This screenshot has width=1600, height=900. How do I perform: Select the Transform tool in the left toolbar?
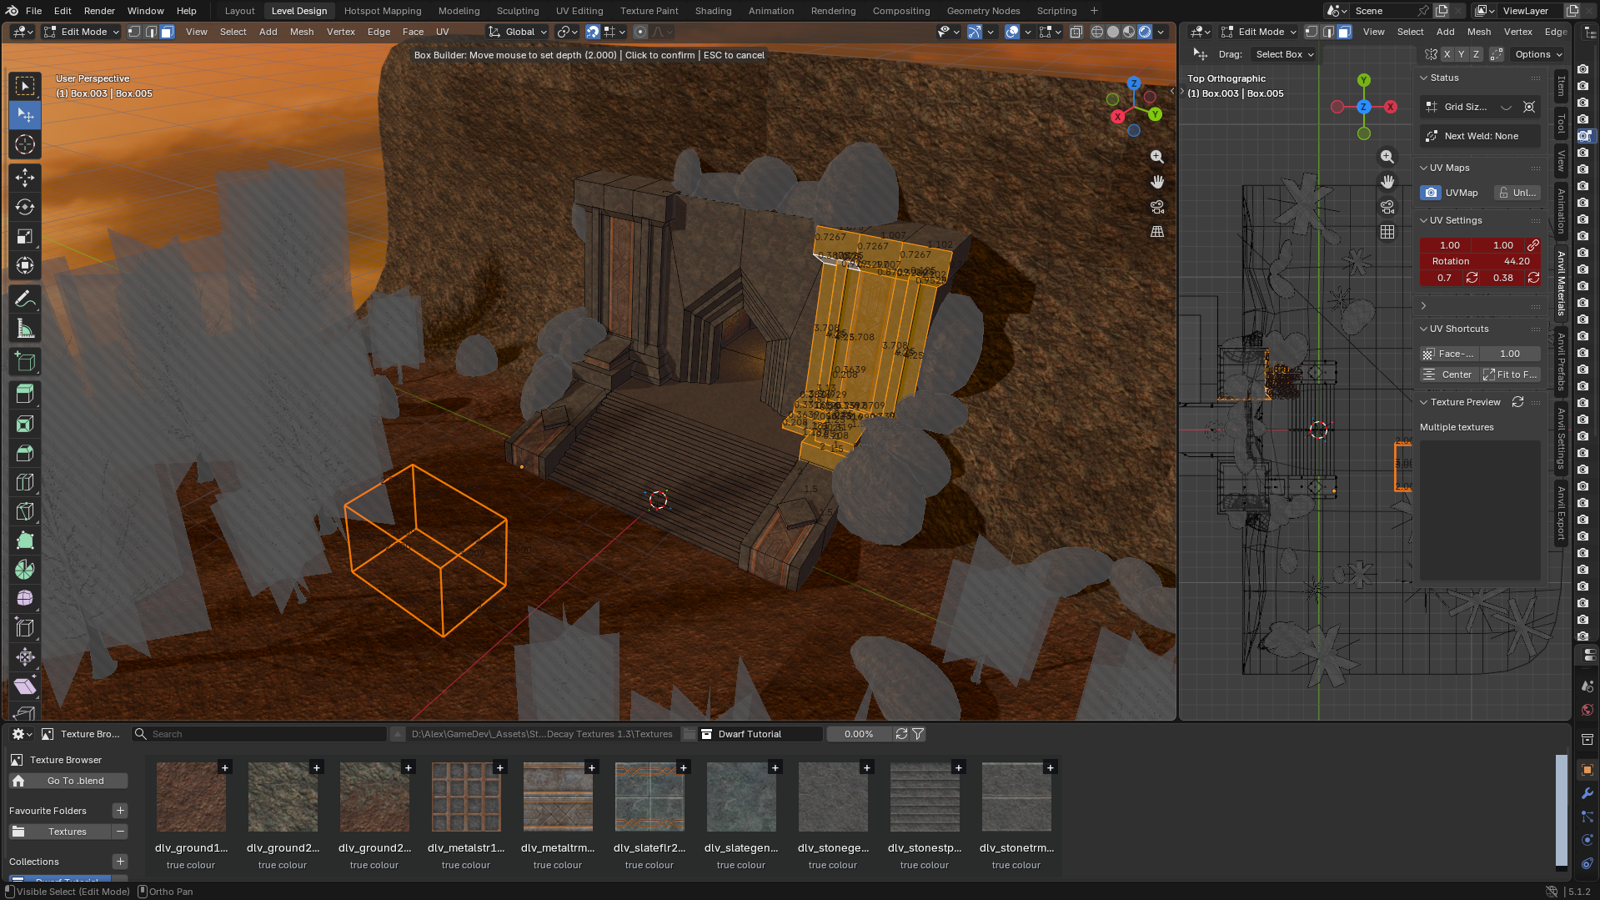25,265
